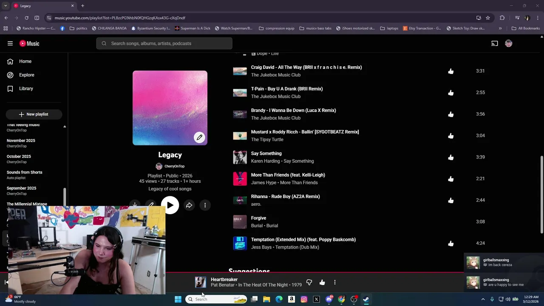This screenshot has width=544, height=306.
Task: Select the Legacy browser tab
Action: (44, 6)
